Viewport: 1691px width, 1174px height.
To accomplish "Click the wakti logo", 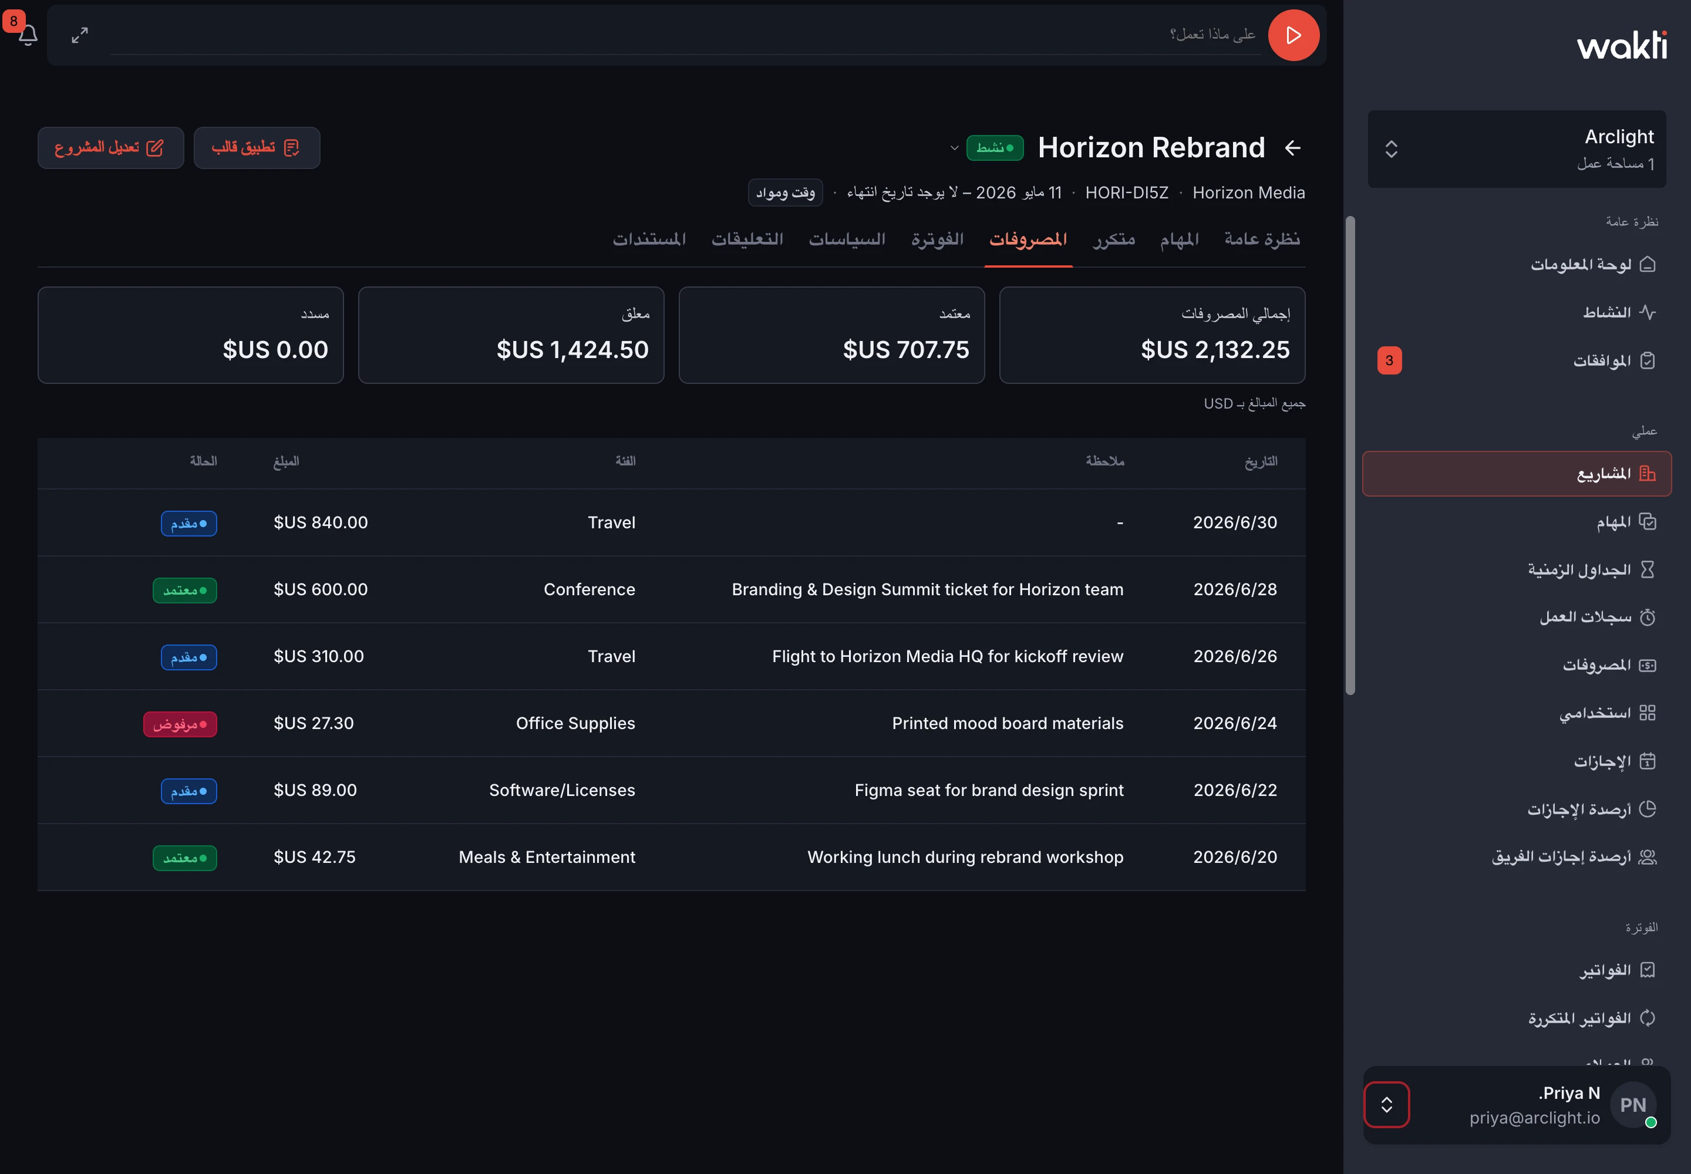I will 1622,46.
